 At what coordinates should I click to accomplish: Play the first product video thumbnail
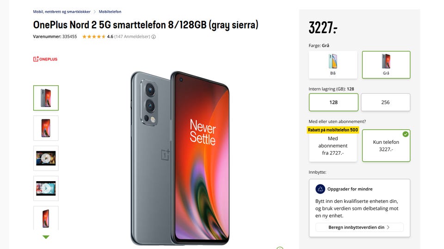(46, 158)
